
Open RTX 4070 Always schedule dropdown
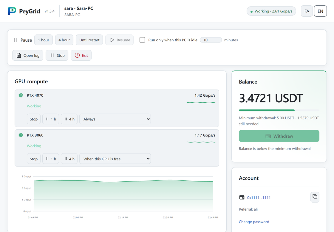pos(115,119)
